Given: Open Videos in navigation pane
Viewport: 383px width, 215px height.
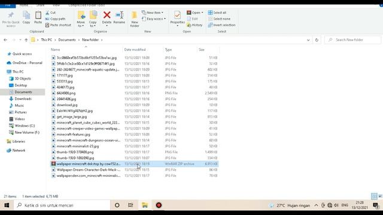Looking at the screenshot, I should [17, 119].
